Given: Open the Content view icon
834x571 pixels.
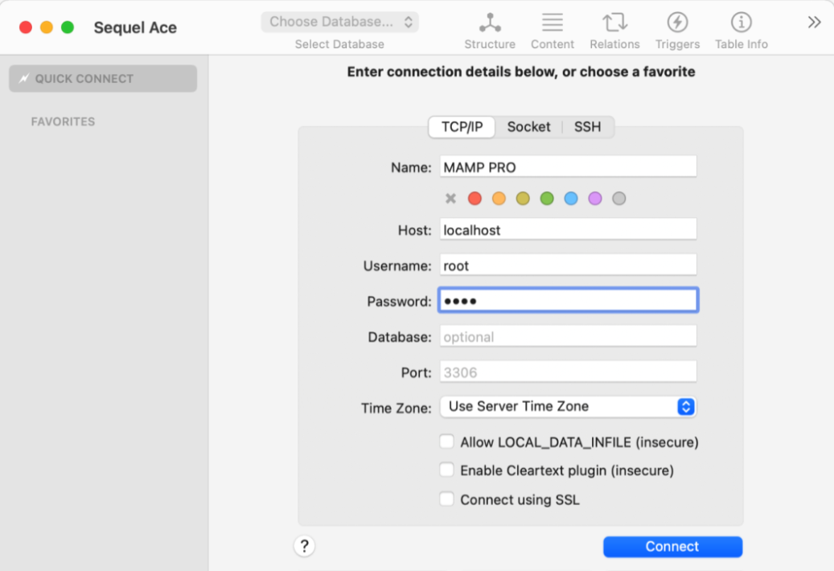Looking at the screenshot, I should pos(552,23).
